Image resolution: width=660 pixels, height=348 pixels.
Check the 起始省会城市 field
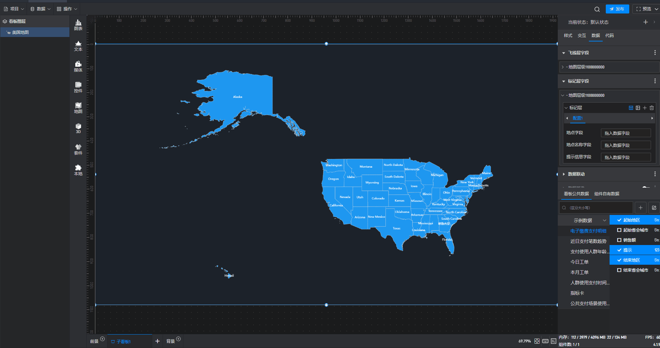[x=619, y=230]
